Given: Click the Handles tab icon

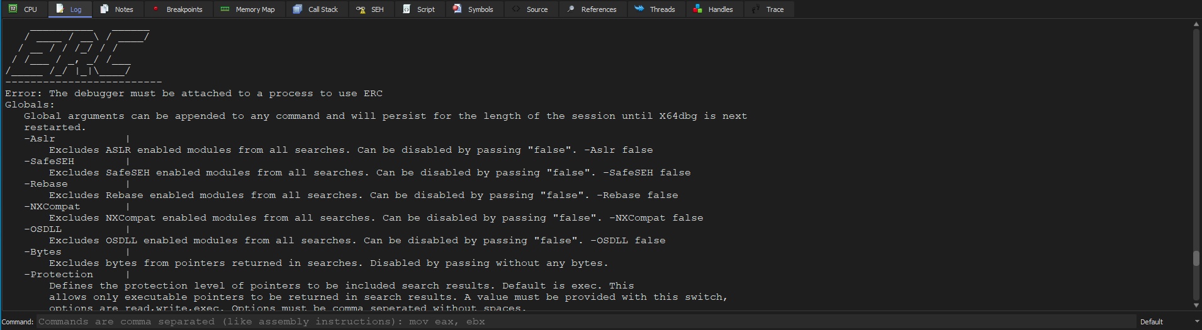Looking at the screenshot, I should tap(697, 9).
